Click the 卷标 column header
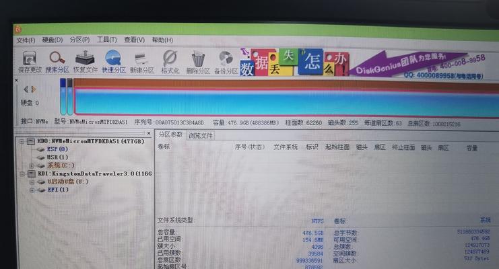 click(x=164, y=147)
